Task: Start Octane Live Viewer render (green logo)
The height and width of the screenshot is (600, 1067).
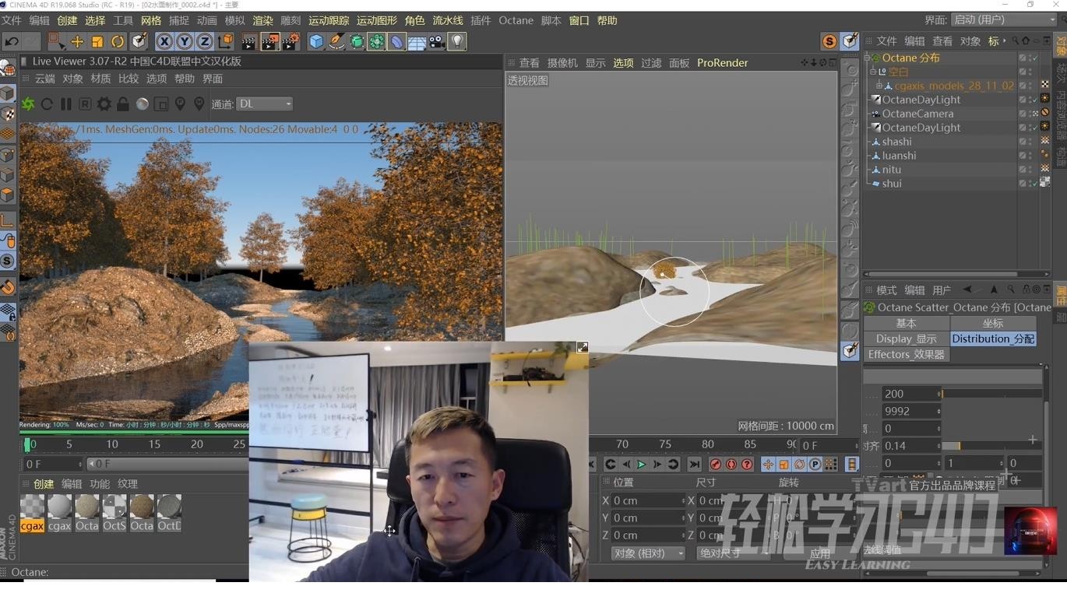Action: coord(28,104)
